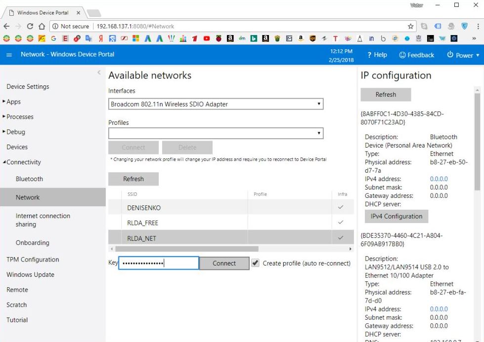Open the Power dropdown arrow
Image resolution: width=484 pixels, height=342 pixels.
click(x=478, y=55)
